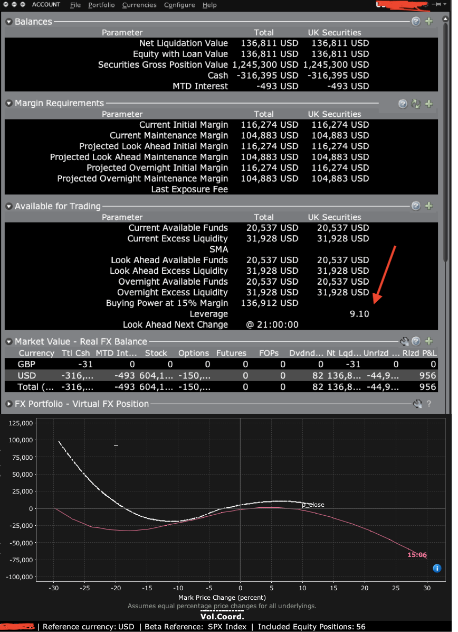Image resolution: width=458 pixels, height=632 pixels.
Task: Collapse the Available for Trading section
Action: (x=8, y=206)
